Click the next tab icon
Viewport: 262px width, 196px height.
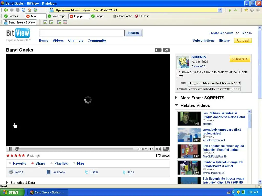(x=51, y=22)
